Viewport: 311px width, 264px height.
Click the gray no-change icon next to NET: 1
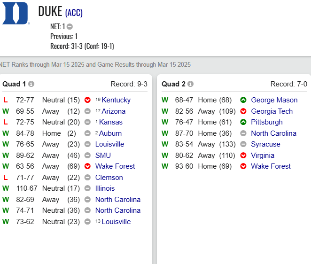[x=70, y=26]
